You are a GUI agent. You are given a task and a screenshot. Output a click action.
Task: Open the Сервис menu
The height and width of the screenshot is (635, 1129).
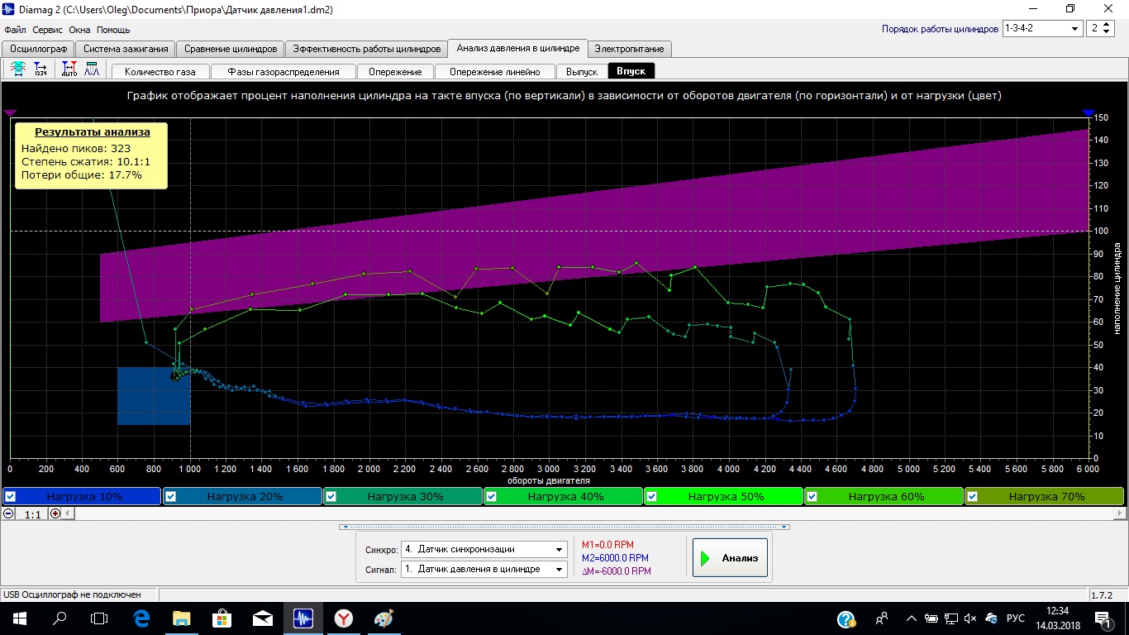coord(48,30)
